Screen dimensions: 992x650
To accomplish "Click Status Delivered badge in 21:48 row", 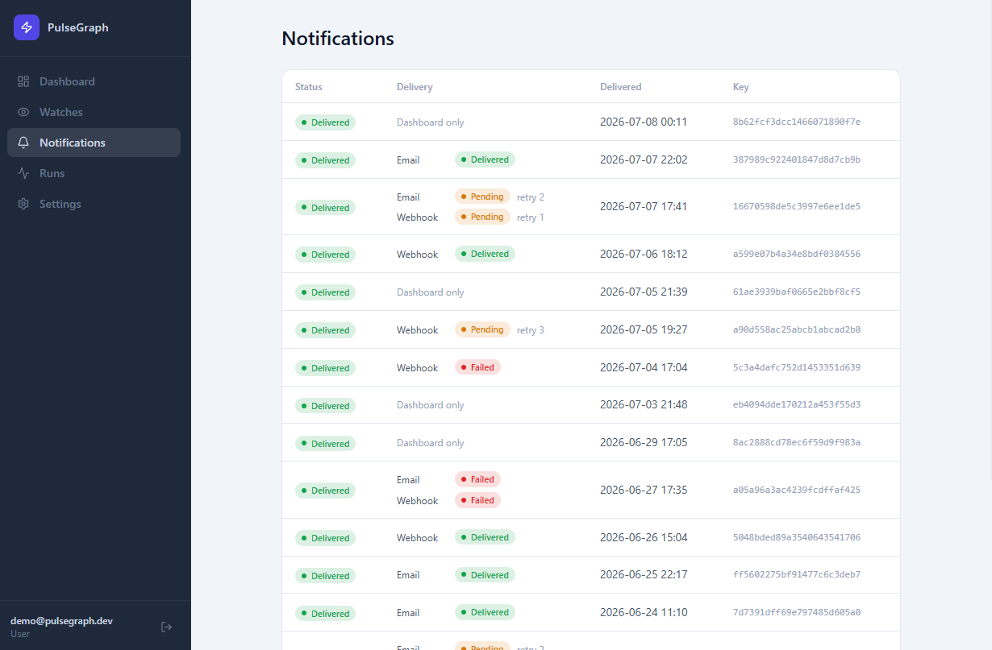I will tap(325, 405).
